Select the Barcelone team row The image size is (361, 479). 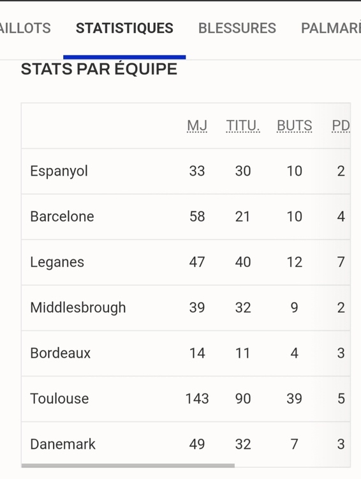186,217
